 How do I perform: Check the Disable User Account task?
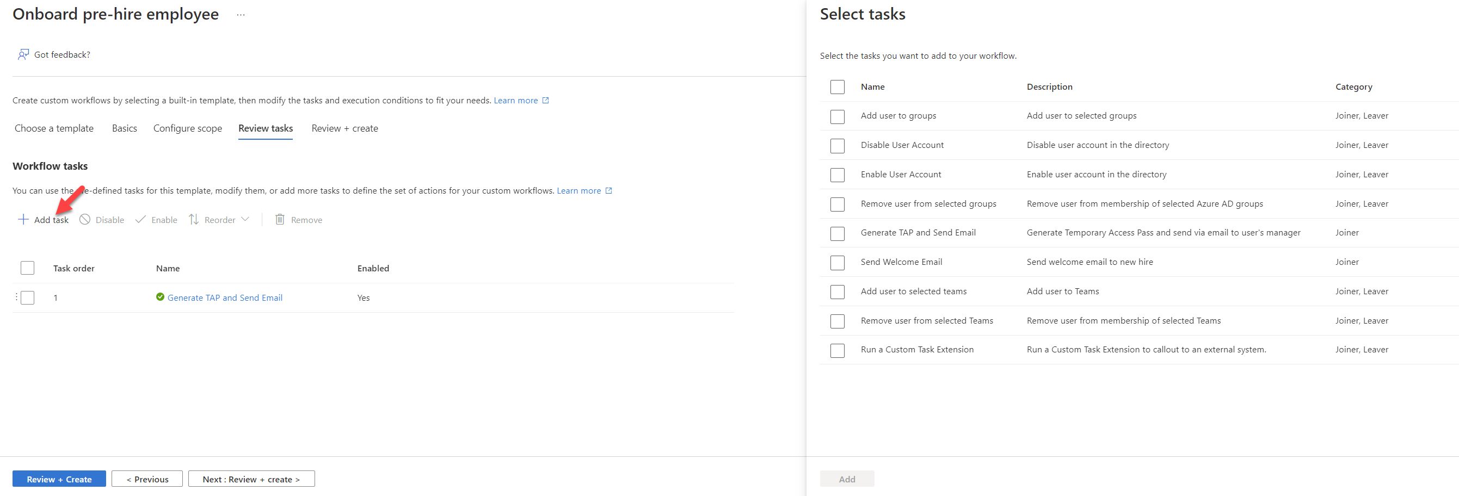pos(837,146)
